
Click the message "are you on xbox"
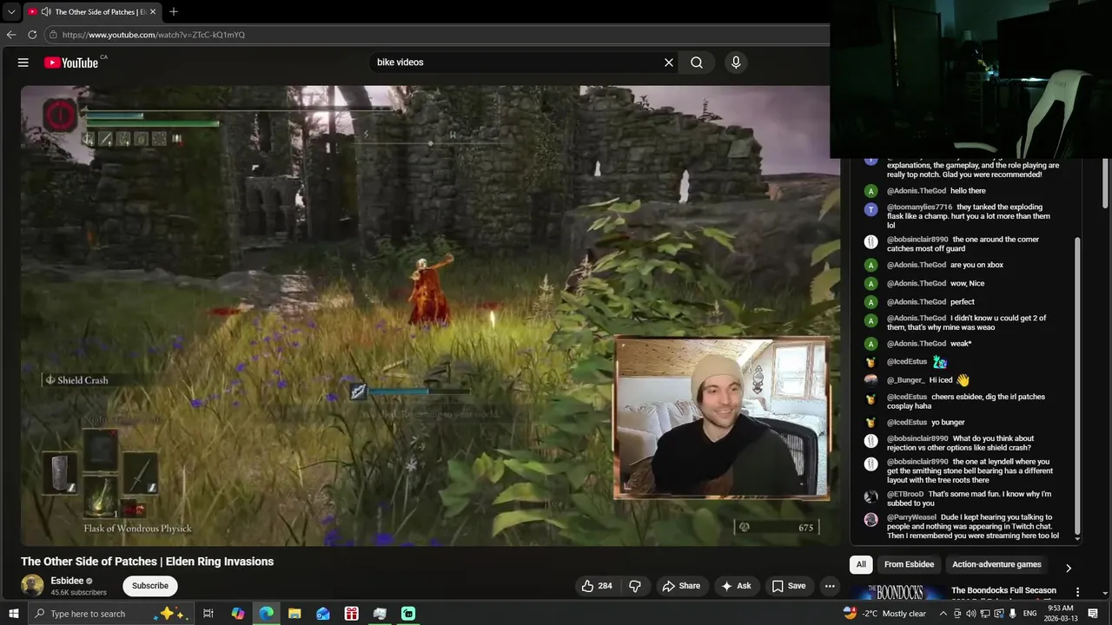(x=976, y=265)
